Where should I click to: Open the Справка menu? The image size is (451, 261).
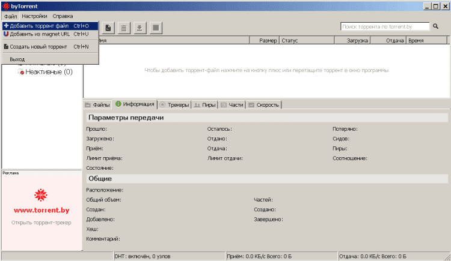(x=63, y=16)
